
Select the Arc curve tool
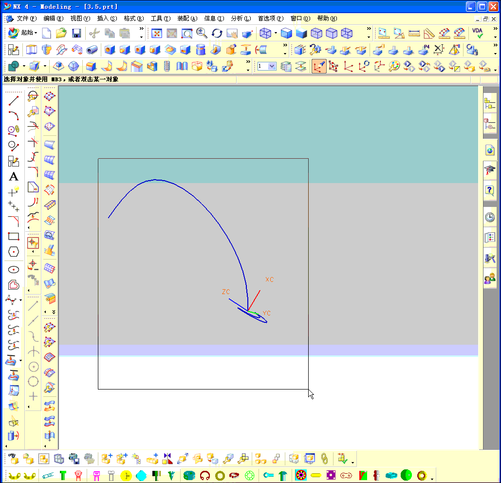click(x=14, y=115)
